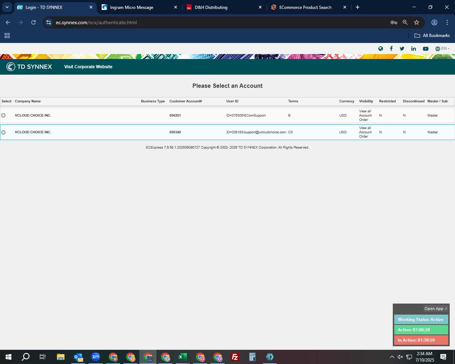View site information icon in address bar
This screenshot has width=455, height=364.
(x=49, y=22)
